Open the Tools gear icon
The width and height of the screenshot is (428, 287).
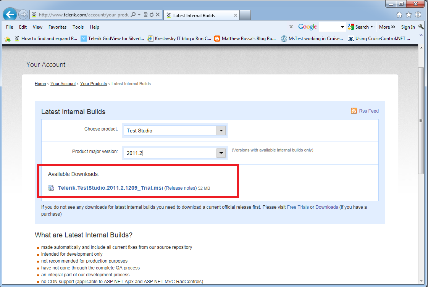(x=418, y=15)
